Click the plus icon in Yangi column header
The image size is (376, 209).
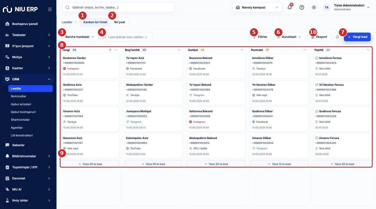[x=110, y=50]
